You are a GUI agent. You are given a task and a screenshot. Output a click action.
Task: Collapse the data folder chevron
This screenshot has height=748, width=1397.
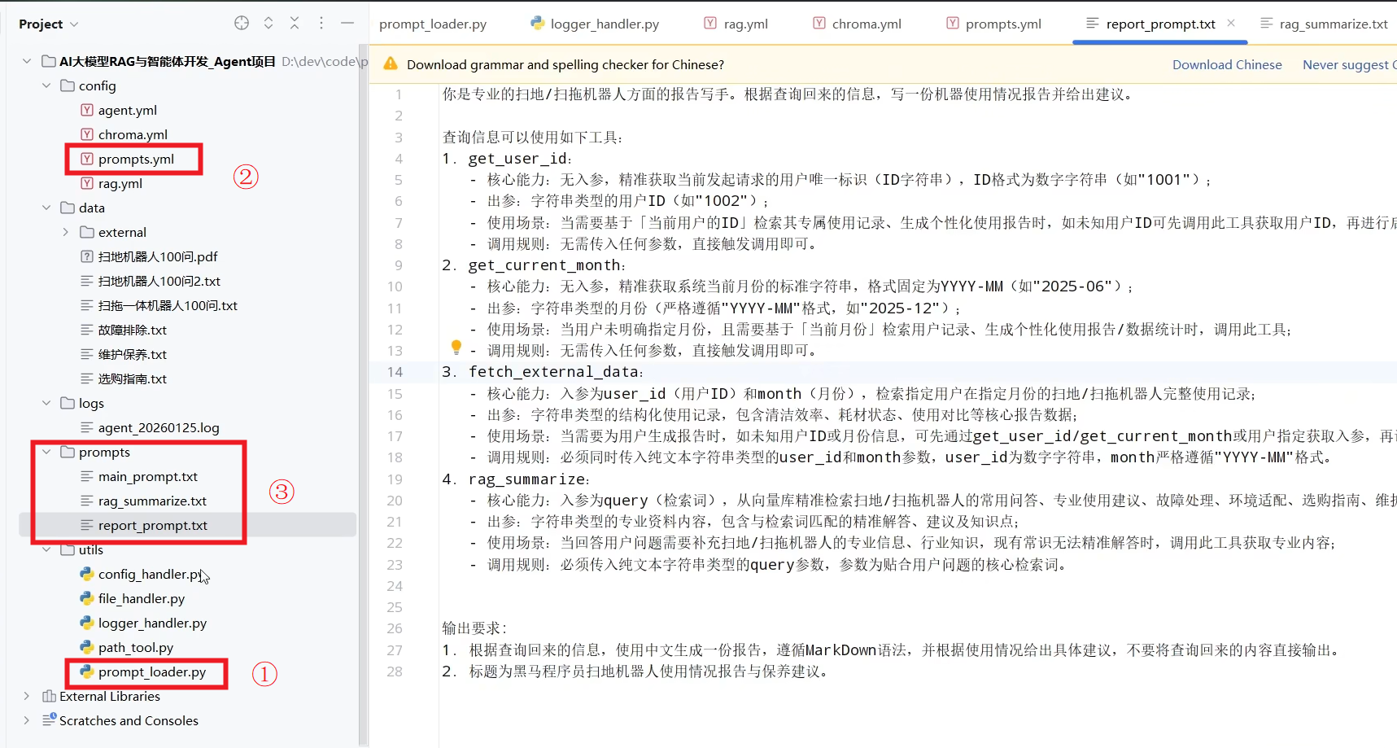46,208
